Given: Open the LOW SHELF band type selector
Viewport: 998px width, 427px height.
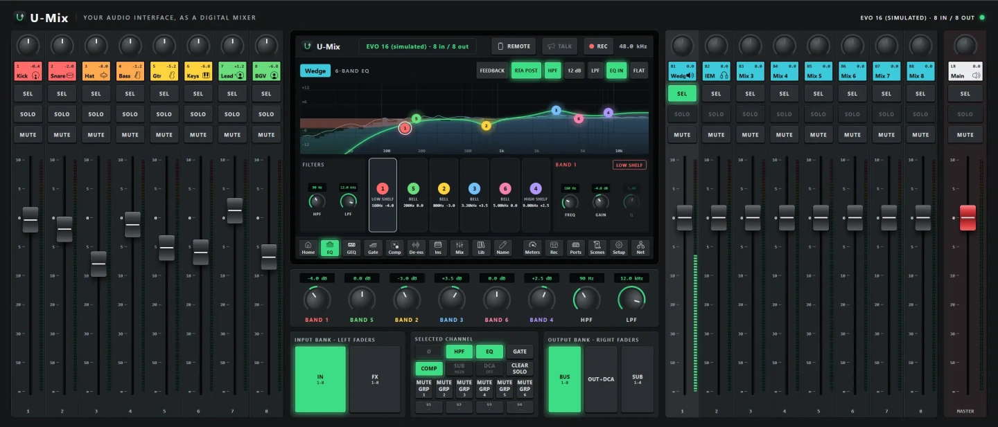Looking at the screenshot, I should [x=629, y=165].
